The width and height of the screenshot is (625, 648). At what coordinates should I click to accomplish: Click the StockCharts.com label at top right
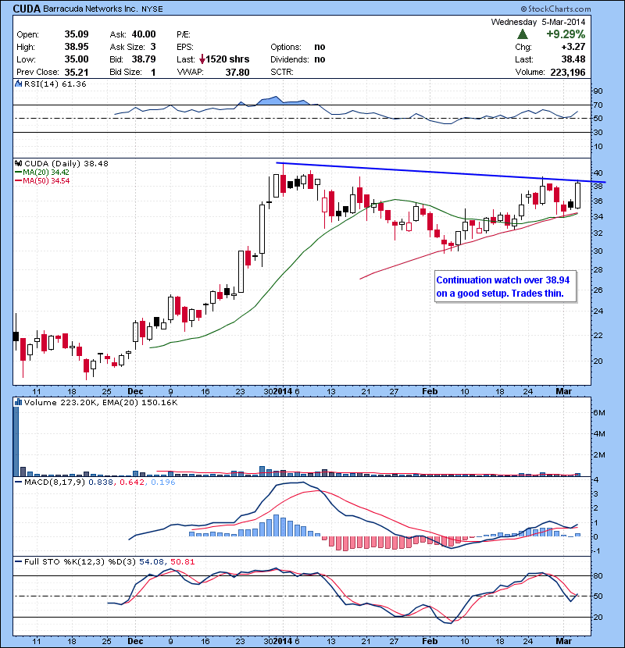tap(555, 9)
